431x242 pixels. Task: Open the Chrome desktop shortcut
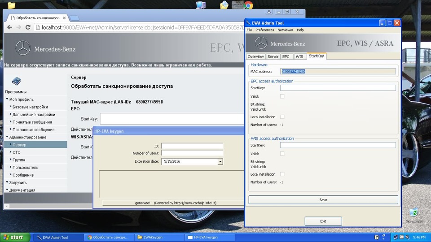tap(248, 5)
